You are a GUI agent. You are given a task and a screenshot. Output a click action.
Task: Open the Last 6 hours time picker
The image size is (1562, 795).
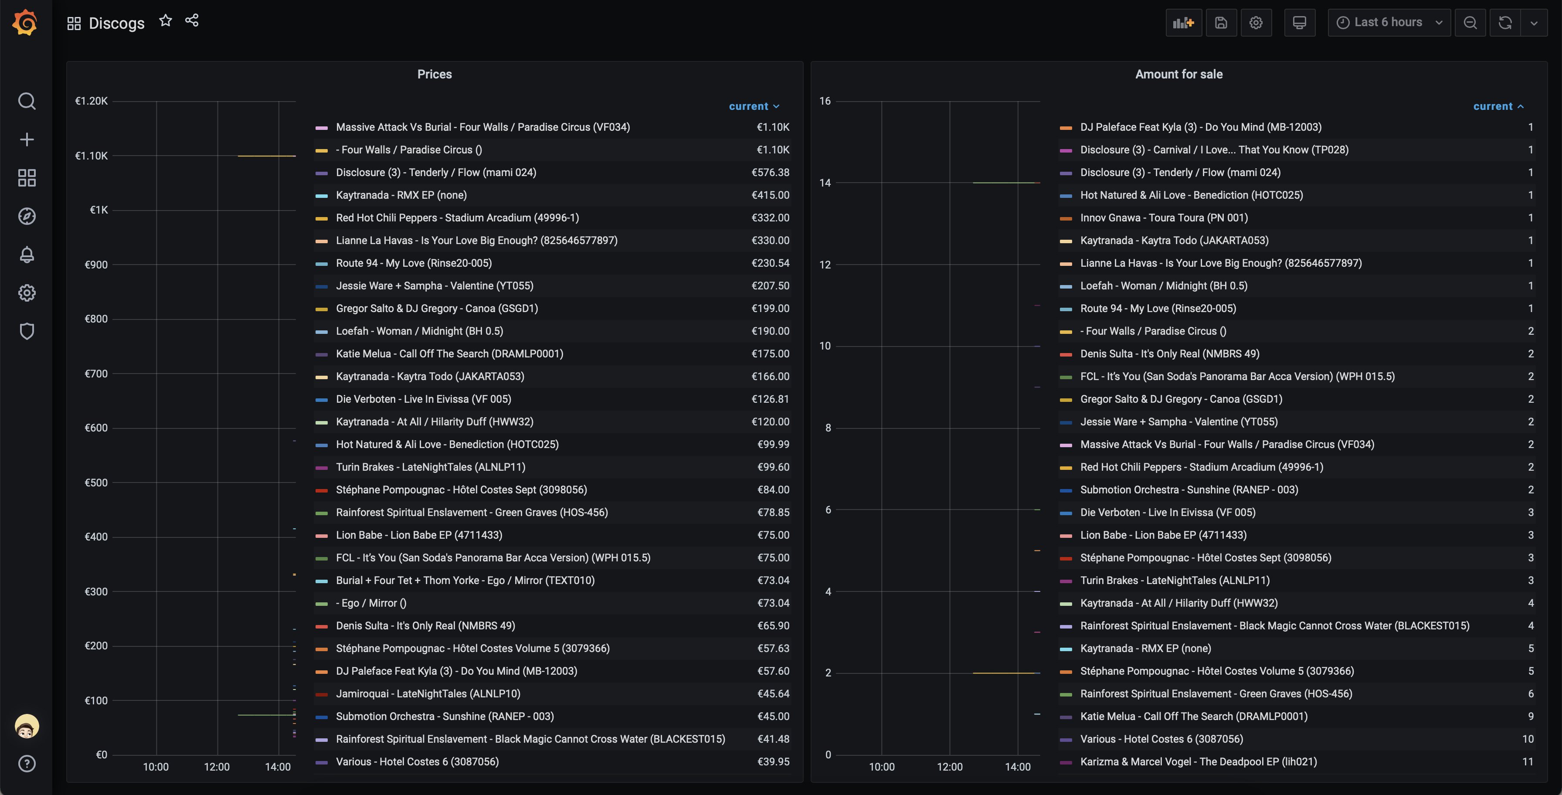[1389, 23]
